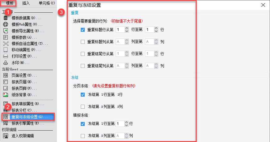Increase the 填报冻结 row stepper value
Viewport: 270px width, 142px height.
tap(126, 122)
